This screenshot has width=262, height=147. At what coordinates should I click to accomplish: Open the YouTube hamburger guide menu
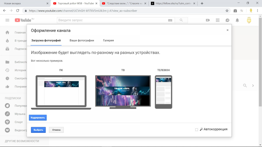coord(7,20)
